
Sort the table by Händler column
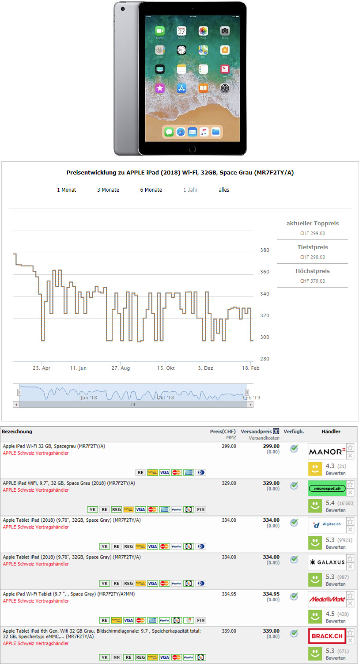331,432
